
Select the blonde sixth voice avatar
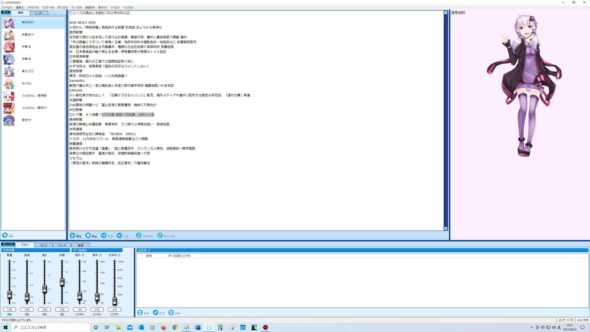point(9,84)
